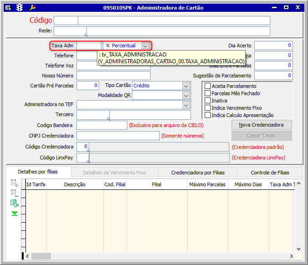Switch to Detalhes por filiais tab

(38, 172)
